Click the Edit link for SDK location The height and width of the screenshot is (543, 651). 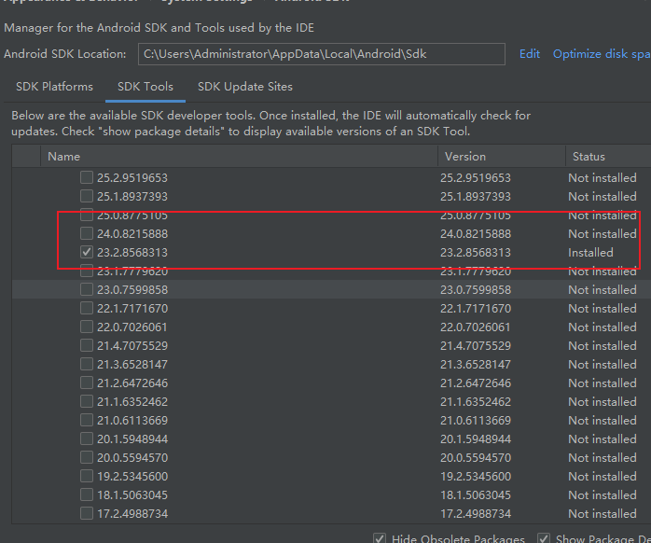(530, 54)
